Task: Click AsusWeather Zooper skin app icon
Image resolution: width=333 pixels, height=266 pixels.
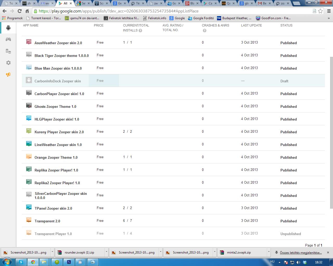Action: tap(29, 42)
